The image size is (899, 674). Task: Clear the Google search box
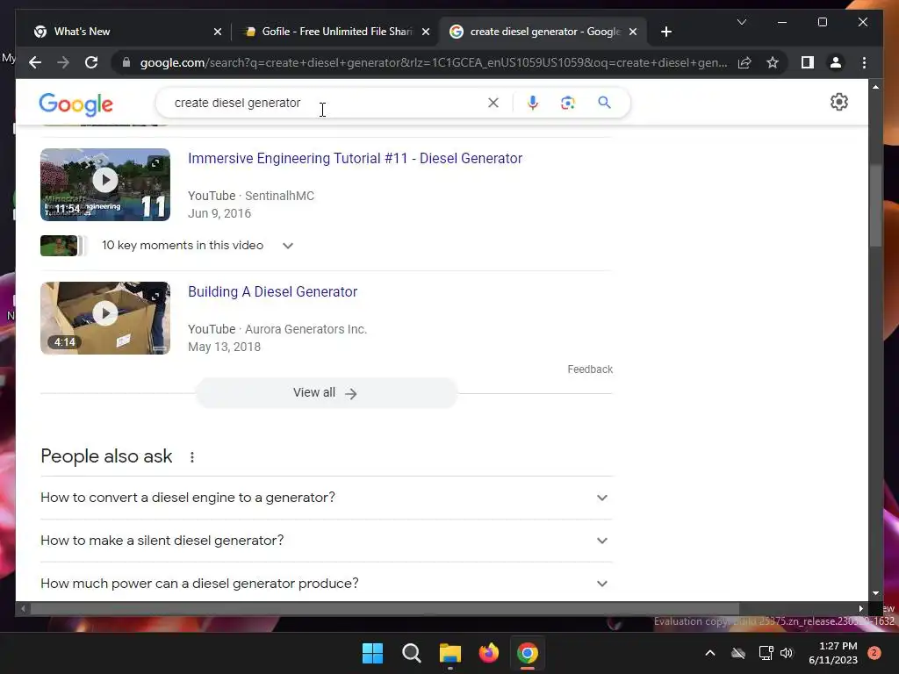(493, 103)
